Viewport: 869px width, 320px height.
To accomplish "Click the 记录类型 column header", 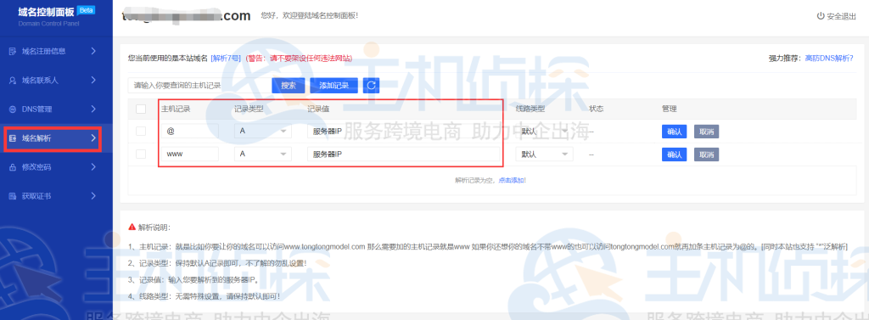I will click(x=249, y=109).
